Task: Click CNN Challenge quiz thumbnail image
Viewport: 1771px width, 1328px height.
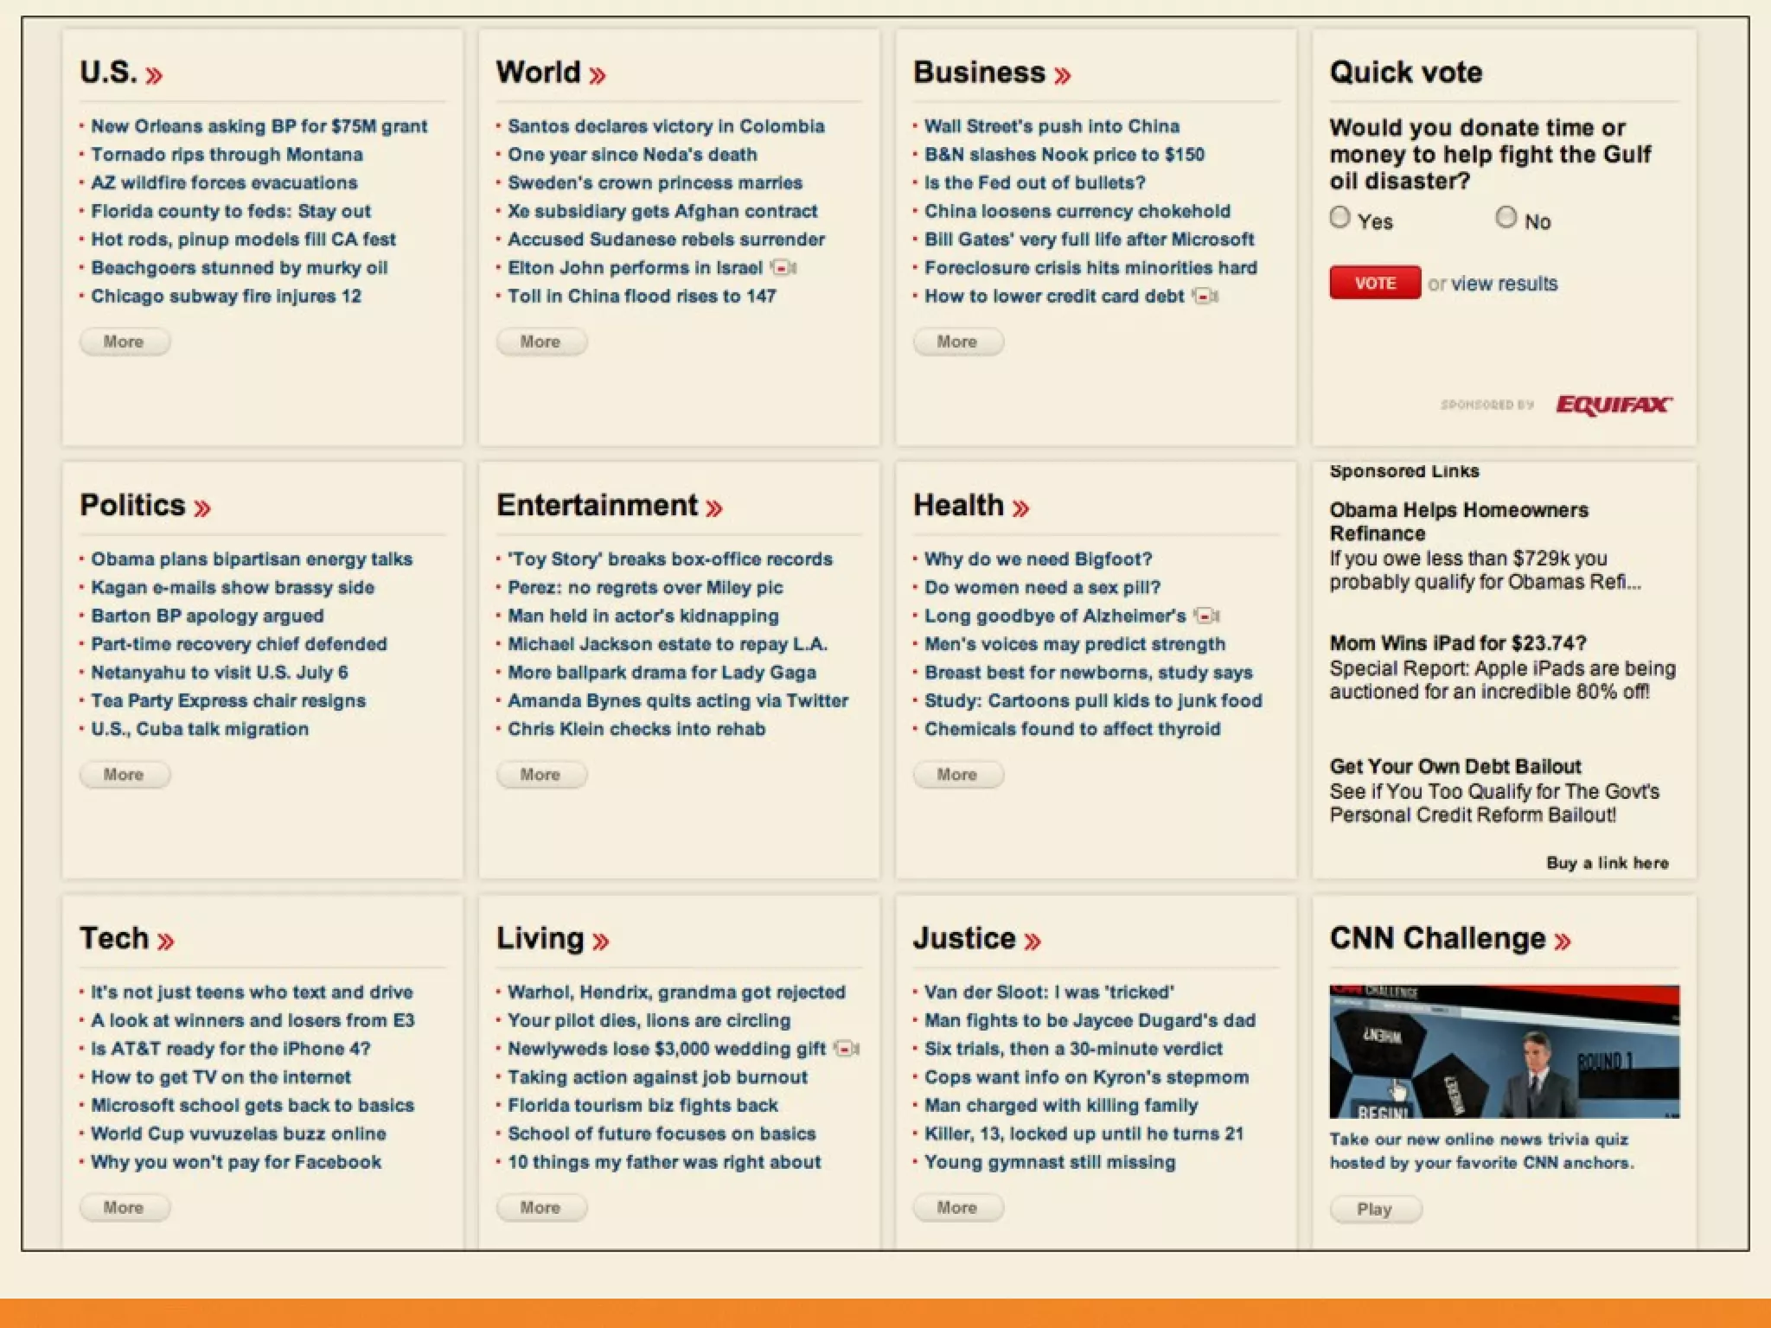Action: [1504, 1051]
